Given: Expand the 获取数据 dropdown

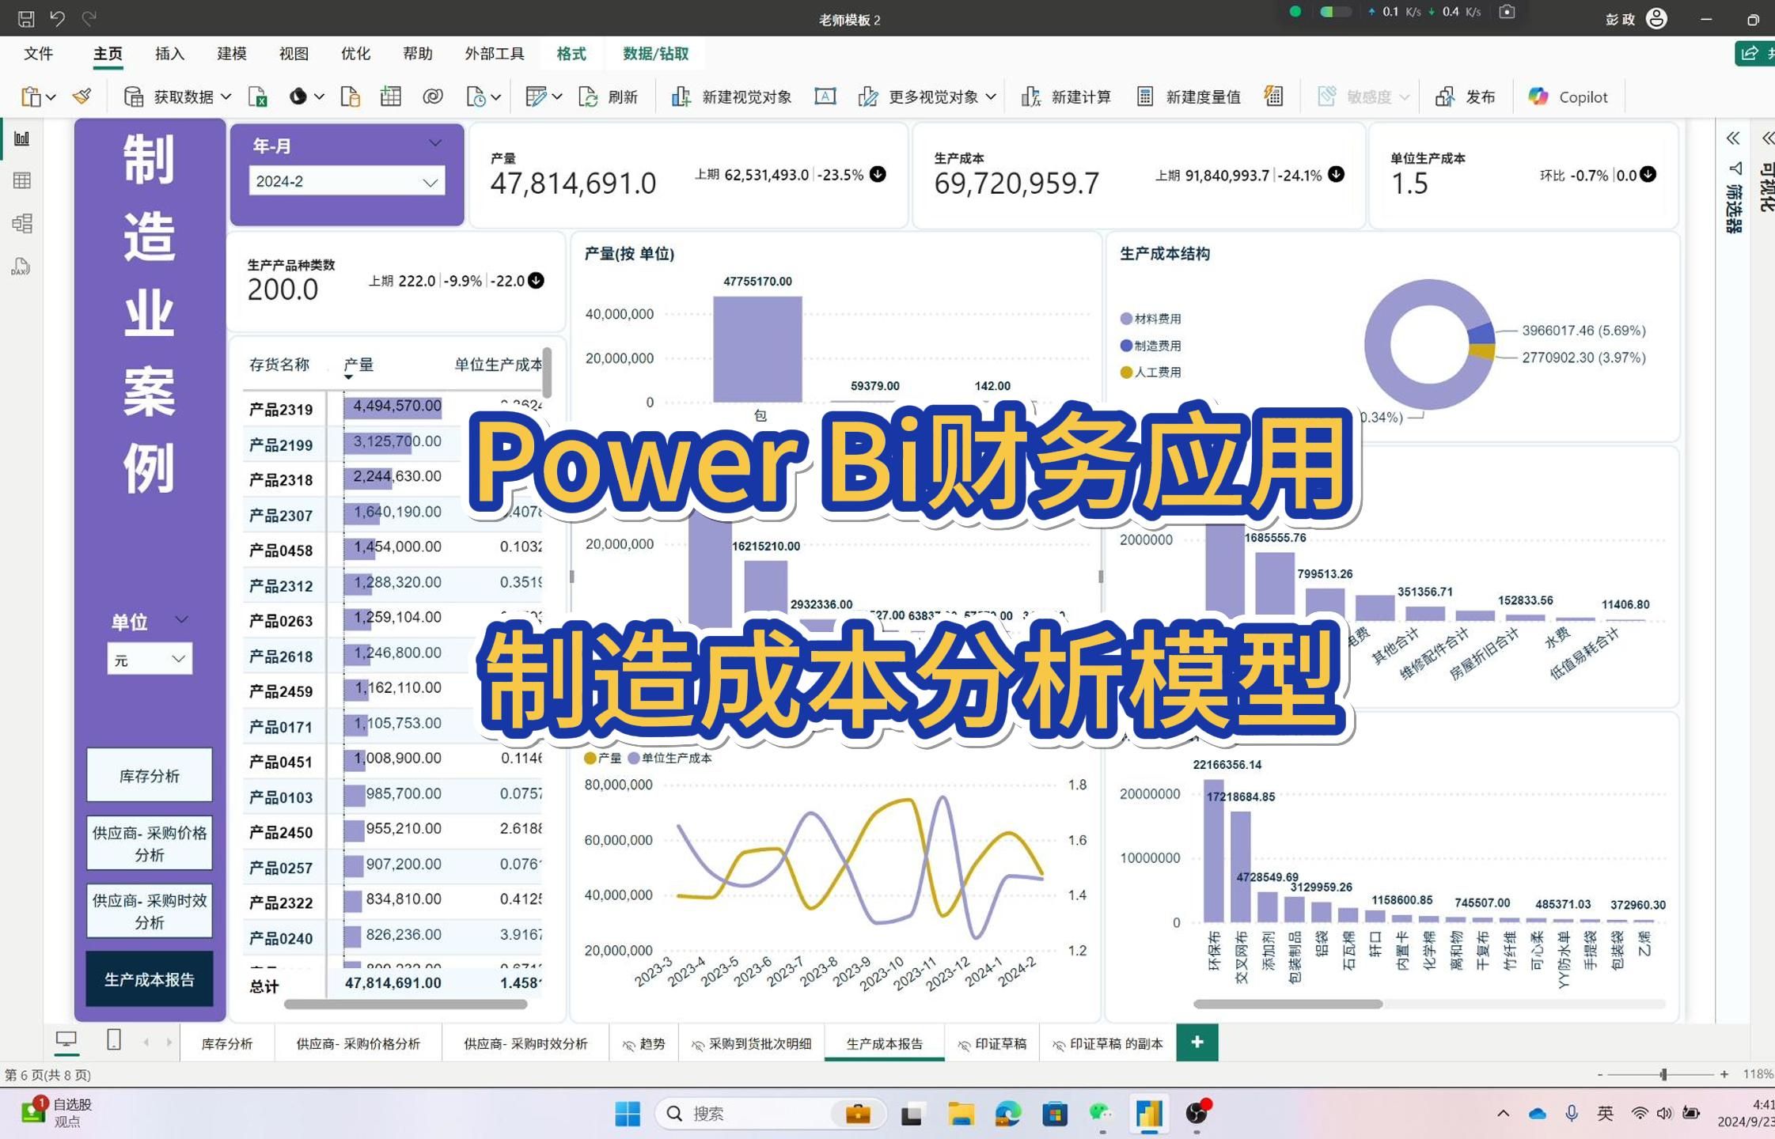Looking at the screenshot, I should click(x=226, y=96).
